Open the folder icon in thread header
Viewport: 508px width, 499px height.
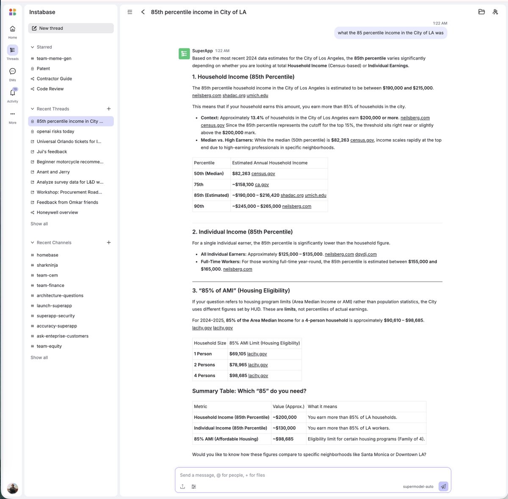(x=482, y=12)
